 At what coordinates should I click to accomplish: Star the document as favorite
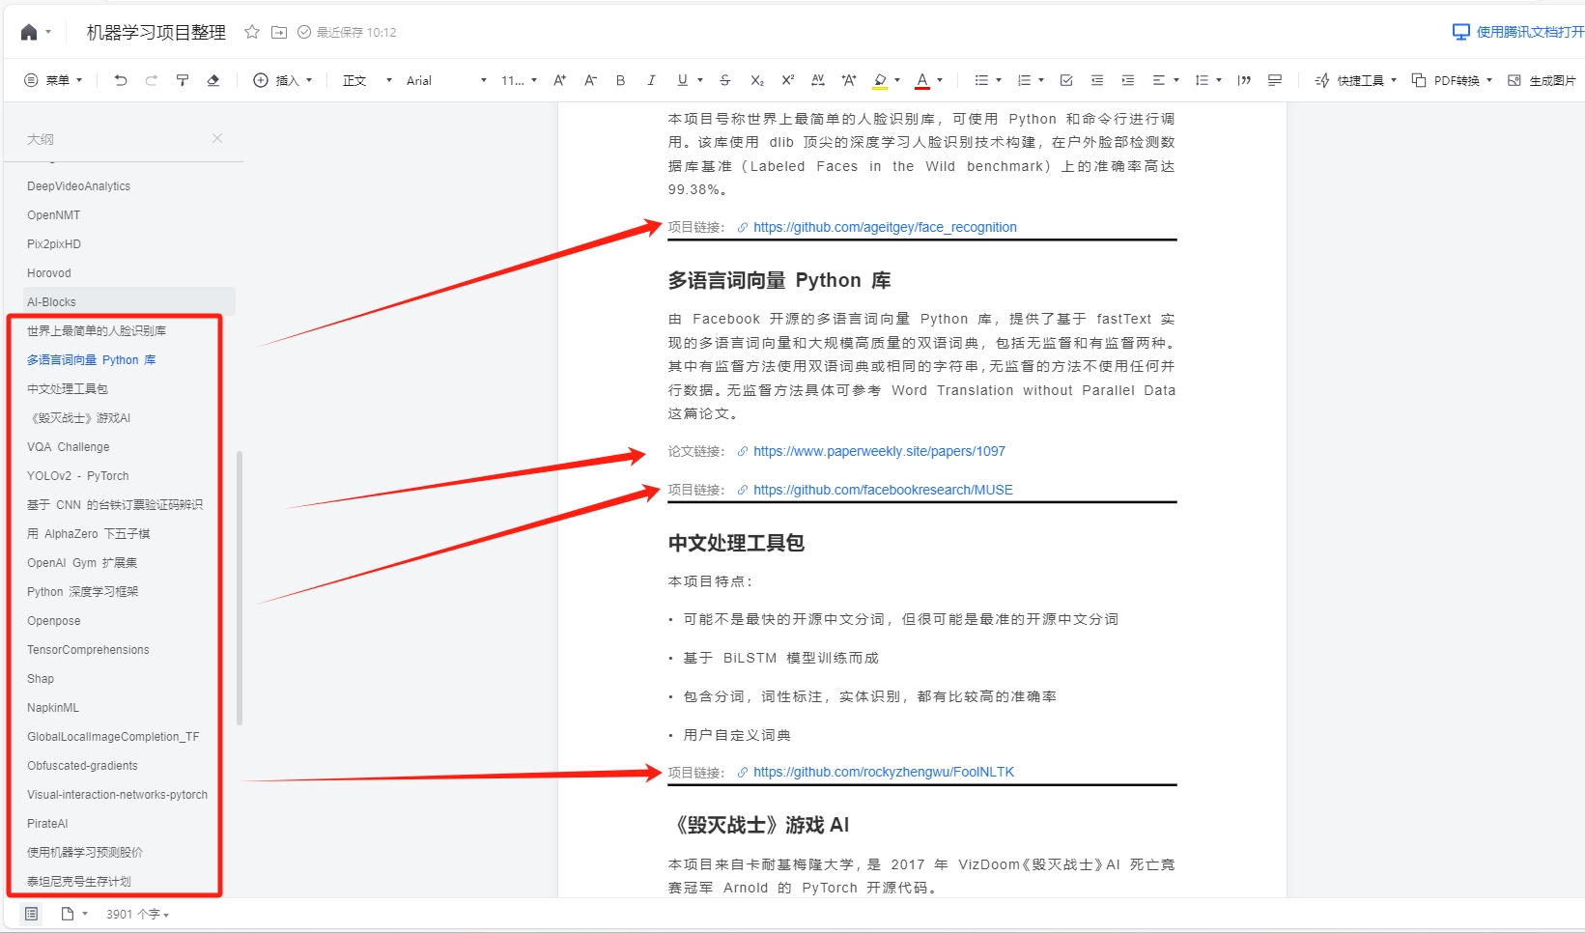click(x=252, y=32)
